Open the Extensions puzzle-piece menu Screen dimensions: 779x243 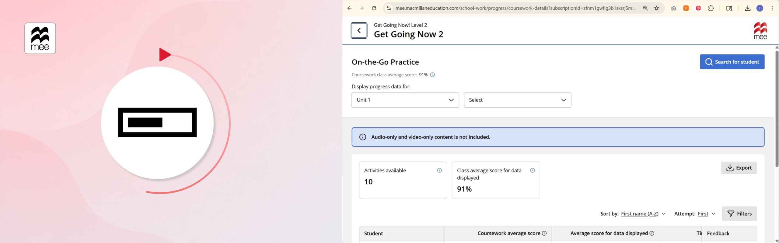coord(711,8)
